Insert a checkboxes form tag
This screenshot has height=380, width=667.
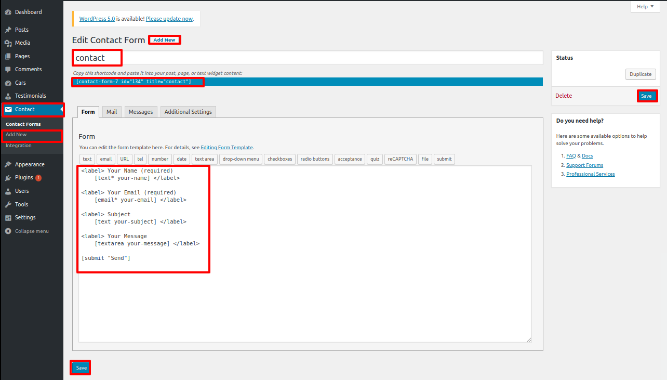(280, 159)
